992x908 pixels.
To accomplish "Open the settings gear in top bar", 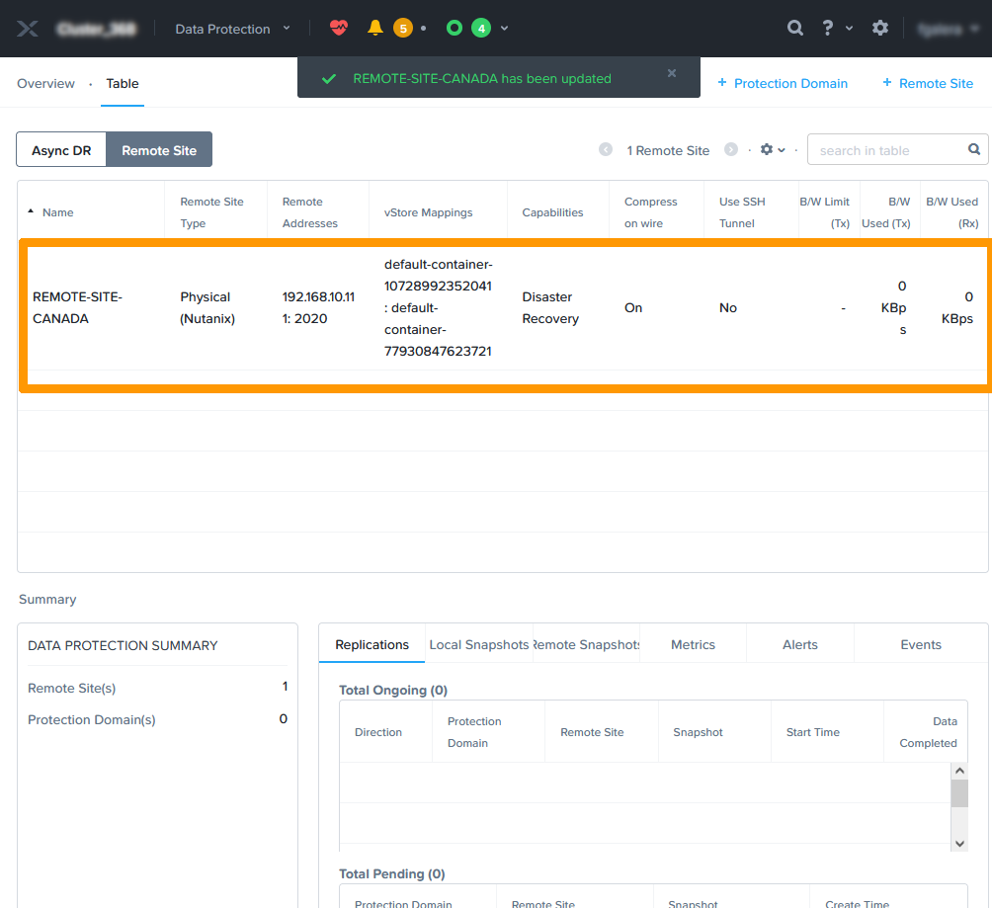I will (880, 28).
